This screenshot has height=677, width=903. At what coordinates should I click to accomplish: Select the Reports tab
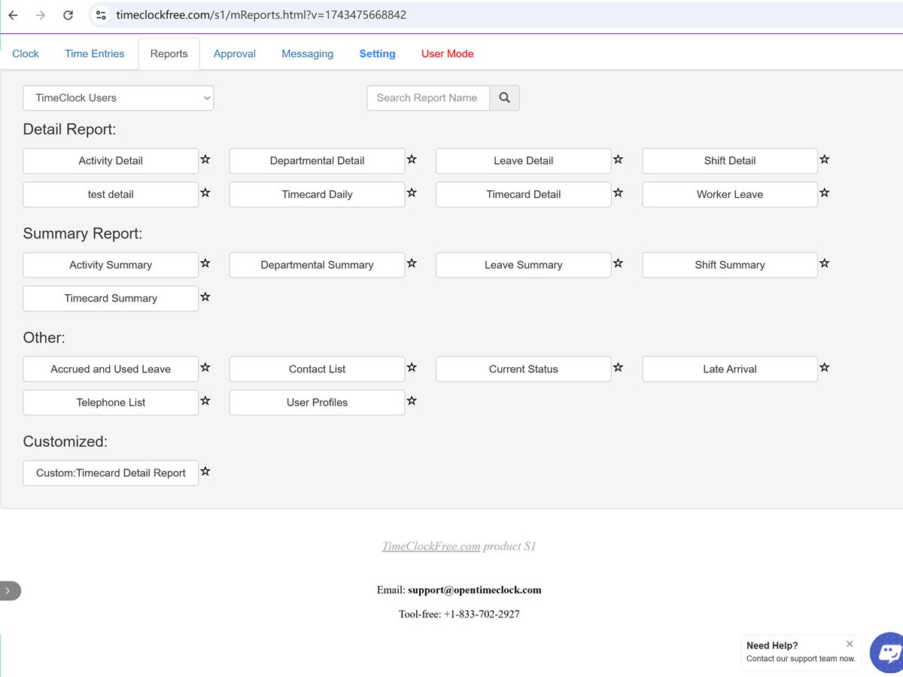click(169, 53)
